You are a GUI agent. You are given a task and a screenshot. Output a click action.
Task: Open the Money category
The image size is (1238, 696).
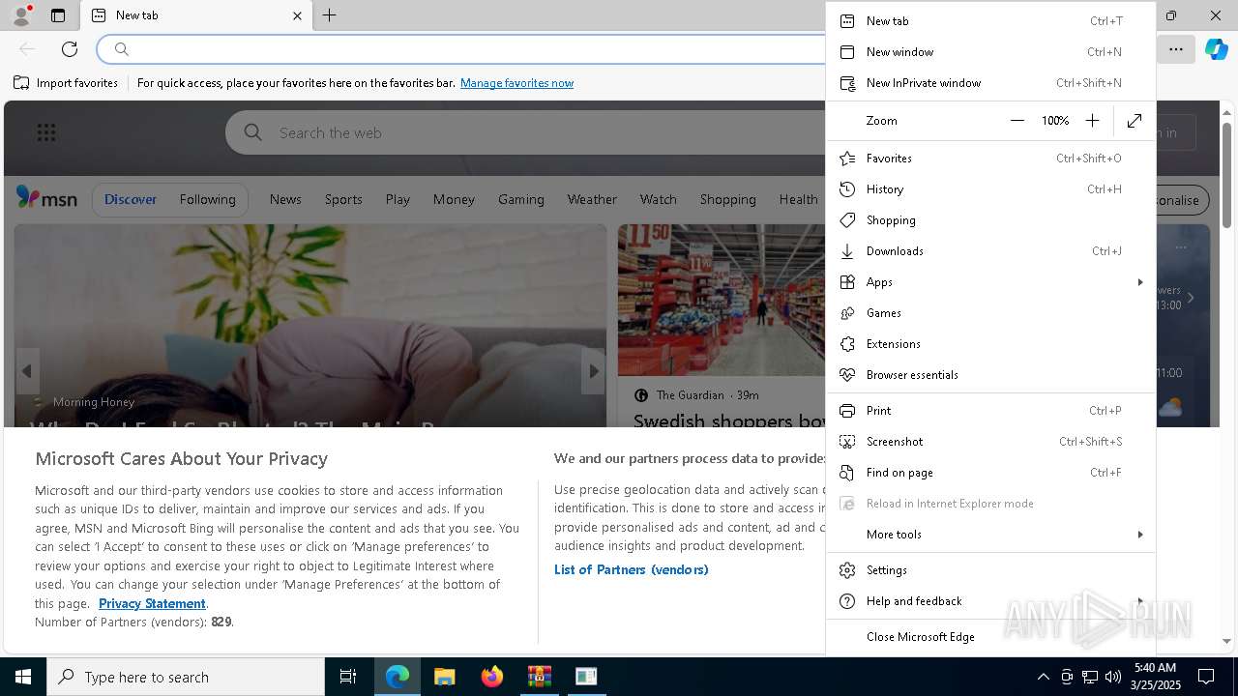tap(454, 199)
